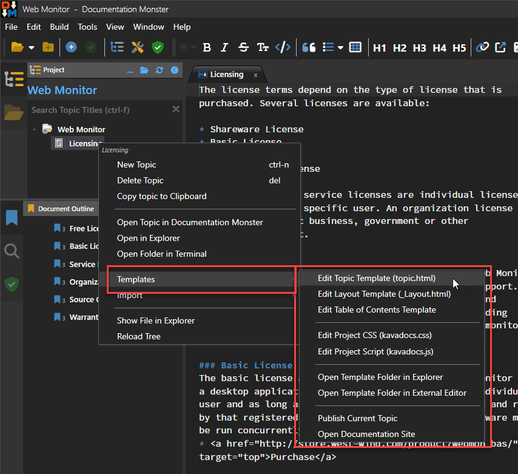Click the blue bookmark sidebar icon
Image resolution: width=518 pixels, height=474 pixels.
pos(12,217)
